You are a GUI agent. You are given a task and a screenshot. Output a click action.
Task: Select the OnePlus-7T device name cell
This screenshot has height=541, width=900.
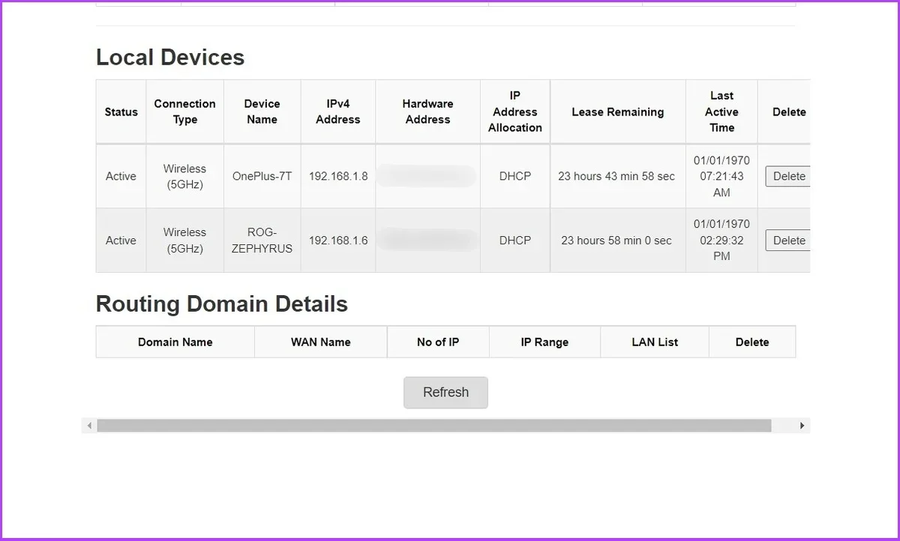click(x=262, y=177)
